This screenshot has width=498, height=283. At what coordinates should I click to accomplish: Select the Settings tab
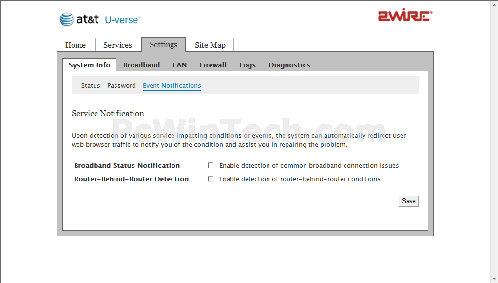tap(163, 44)
